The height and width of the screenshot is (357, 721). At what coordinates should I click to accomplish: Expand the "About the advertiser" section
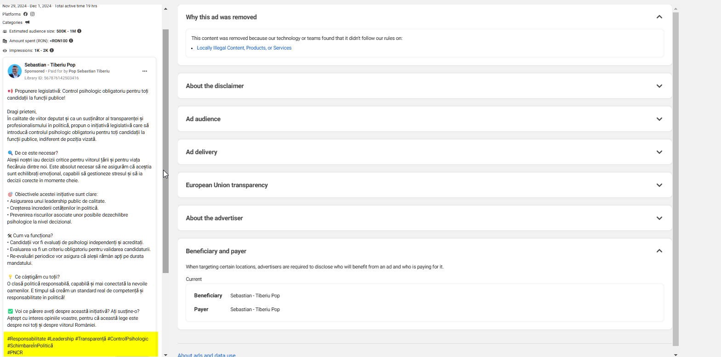tap(659, 218)
